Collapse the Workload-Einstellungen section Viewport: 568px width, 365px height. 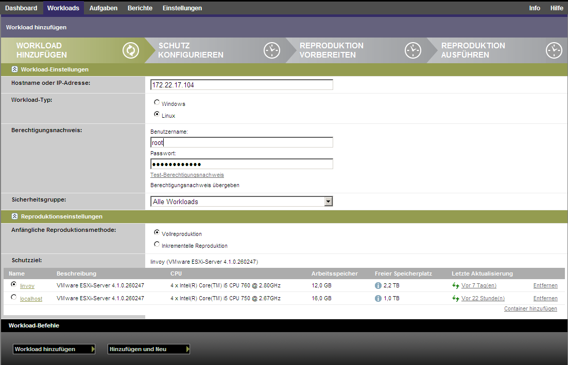pos(14,69)
